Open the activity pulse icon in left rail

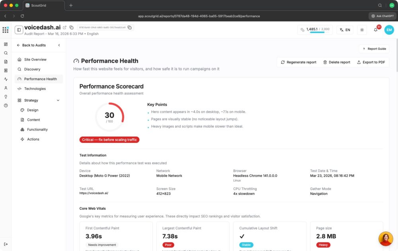pos(6,79)
